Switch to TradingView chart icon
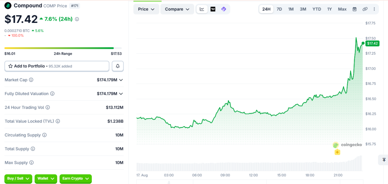388x184 pixels. pyautogui.click(x=213, y=9)
